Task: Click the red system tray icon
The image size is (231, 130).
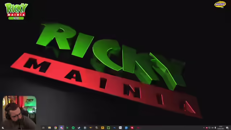Action: (x=207, y=128)
